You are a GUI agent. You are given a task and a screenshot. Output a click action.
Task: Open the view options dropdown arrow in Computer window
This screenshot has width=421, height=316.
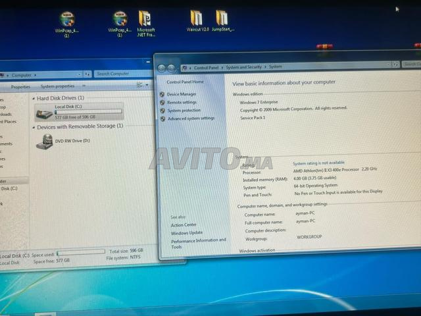pyautogui.click(x=147, y=85)
